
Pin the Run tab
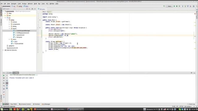point(4,92)
